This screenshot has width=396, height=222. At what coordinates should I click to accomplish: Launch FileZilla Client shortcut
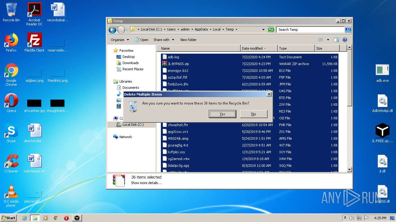[x=34, y=42]
